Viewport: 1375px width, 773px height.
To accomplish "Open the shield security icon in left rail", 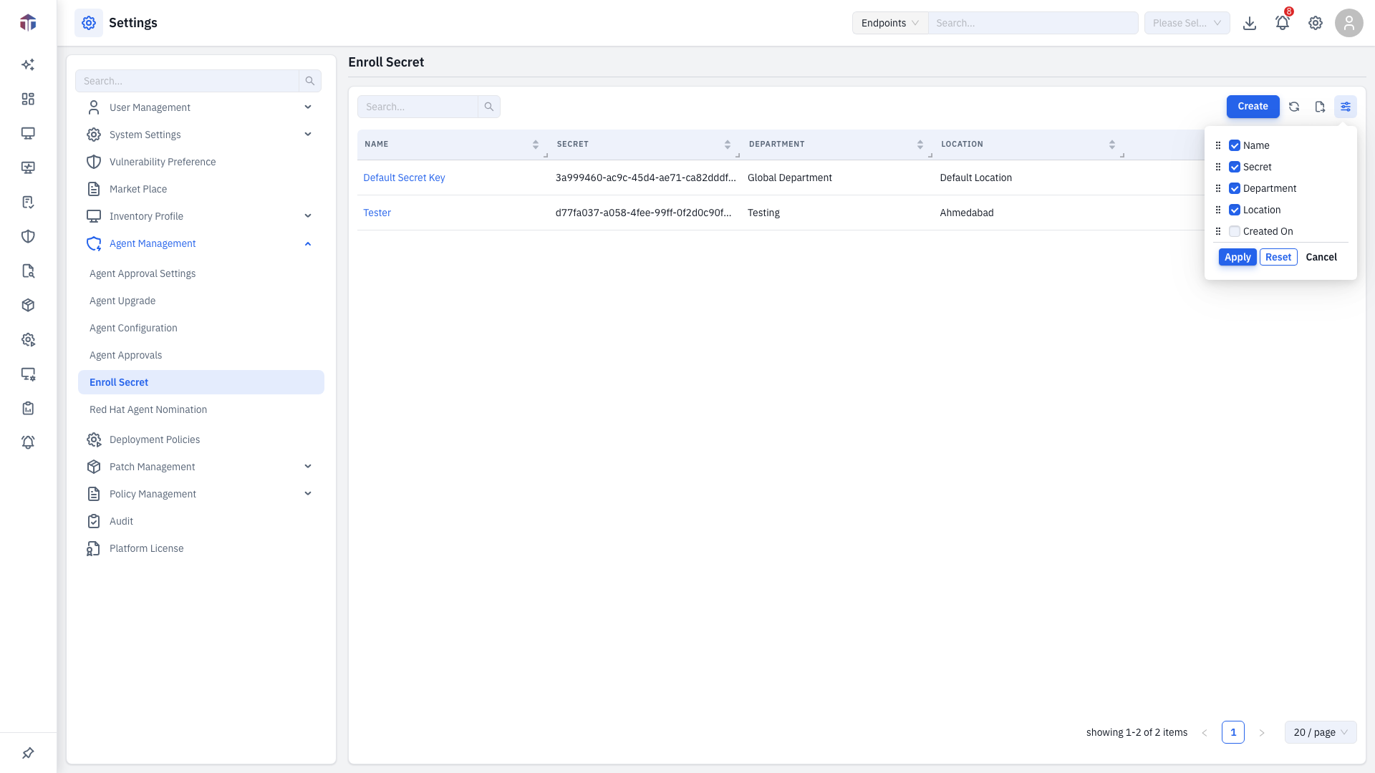I will pos(28,237).
